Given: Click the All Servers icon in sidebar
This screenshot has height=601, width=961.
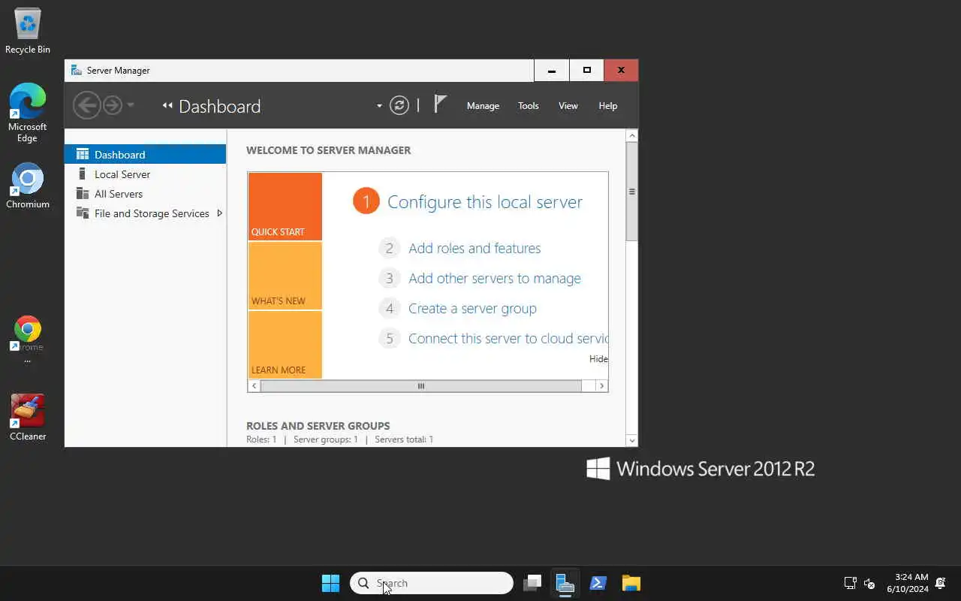Looking at the screenshot, I should (x=83, y=193).
